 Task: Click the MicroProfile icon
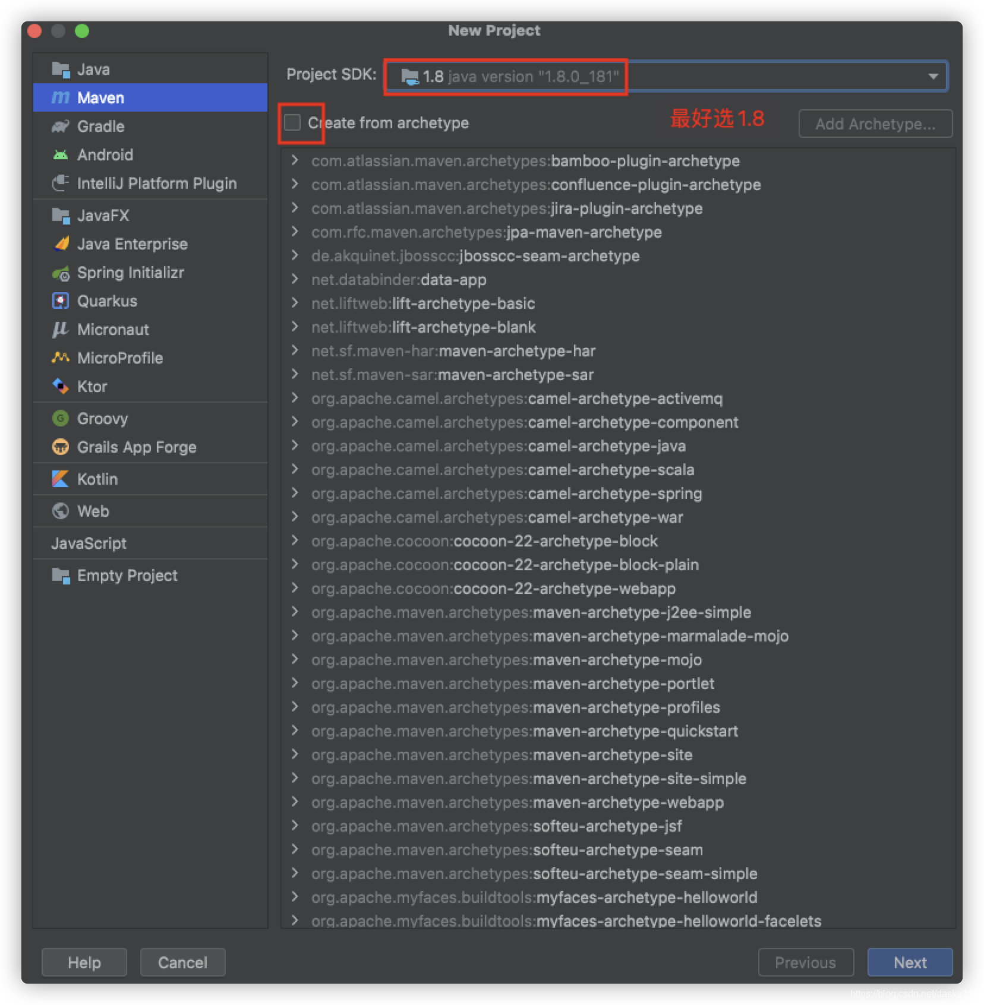pyautogui.click(x=61, y=358)
